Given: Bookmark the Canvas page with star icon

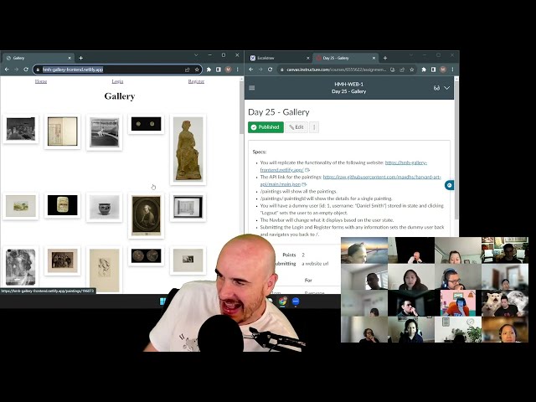Looking at the screenshot, I should (x=411, y=70).
